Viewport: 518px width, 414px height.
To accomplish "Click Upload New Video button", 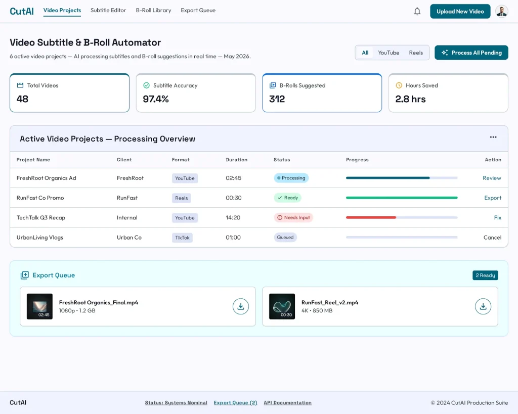I will click(460, 12).
